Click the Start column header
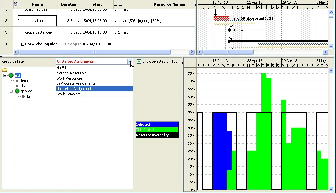The width and height of the screenshot is (336, 193). (x=97, y=4)
